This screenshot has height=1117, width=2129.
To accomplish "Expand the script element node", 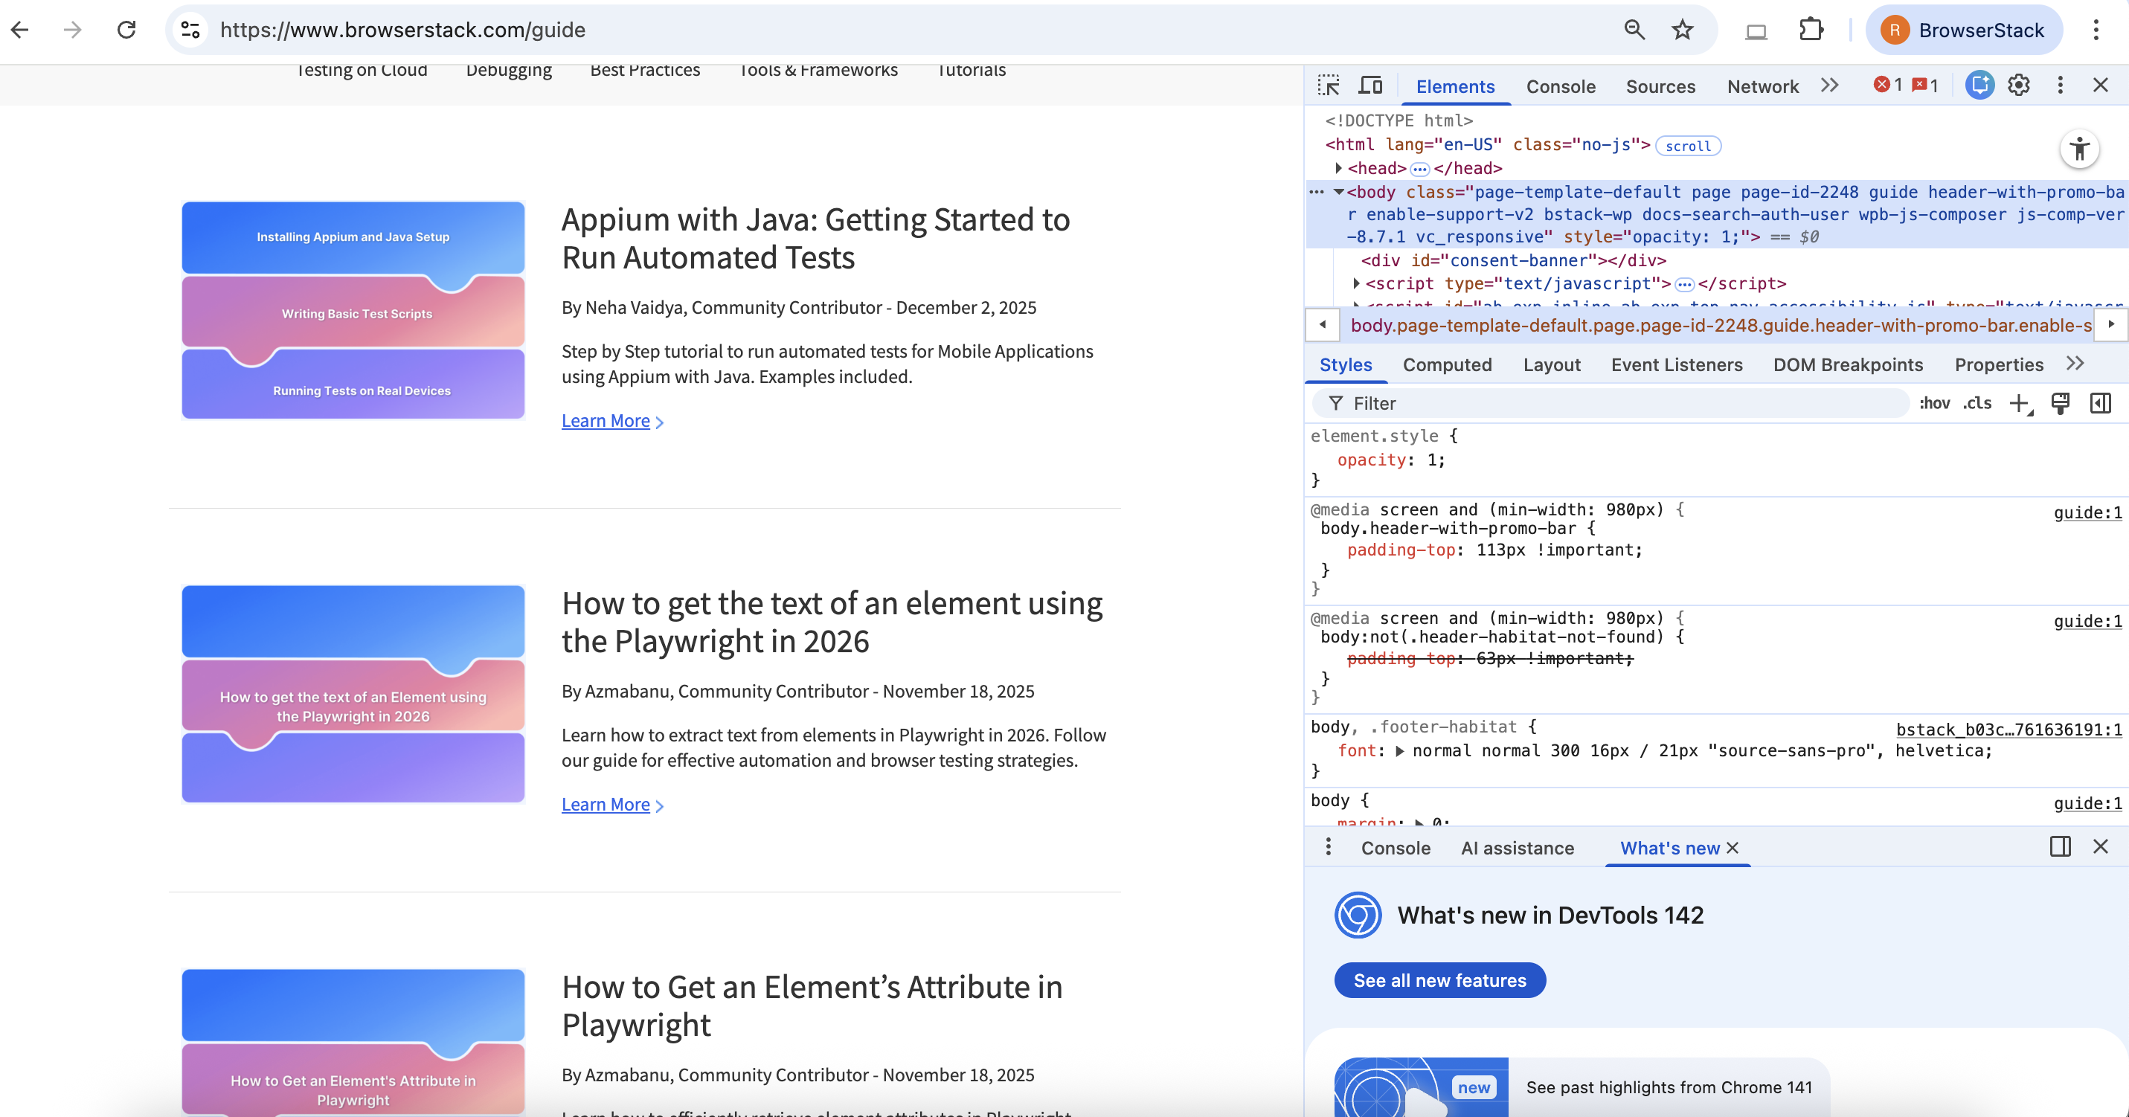I will 1356,283.
